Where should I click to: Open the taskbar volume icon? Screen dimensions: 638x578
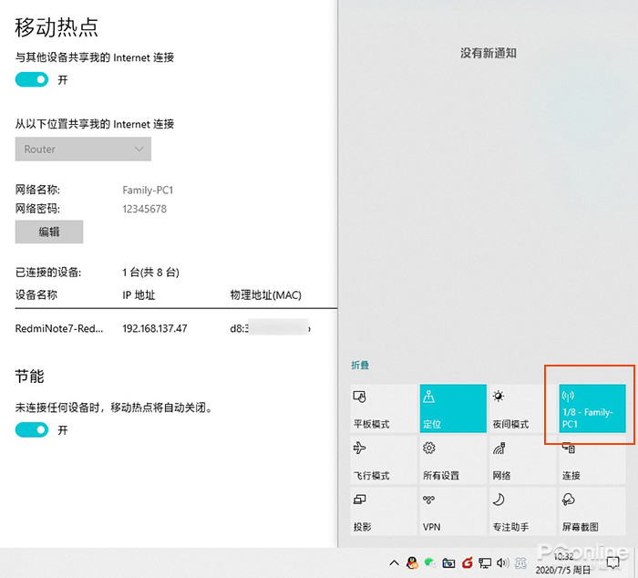tap(503, 563)
